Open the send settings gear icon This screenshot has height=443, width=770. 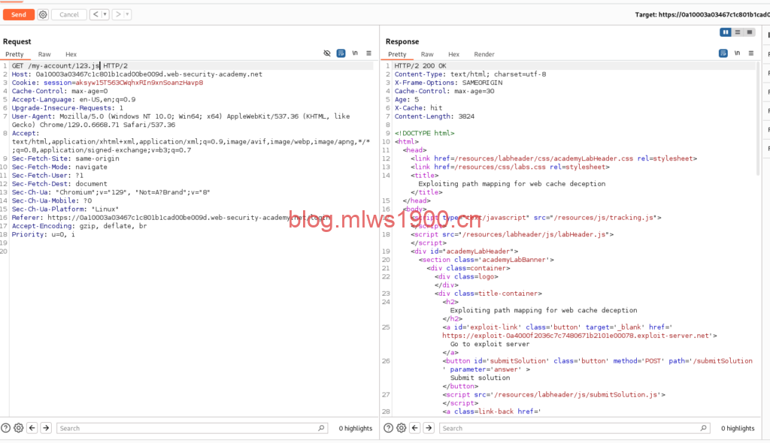[43, 15]
